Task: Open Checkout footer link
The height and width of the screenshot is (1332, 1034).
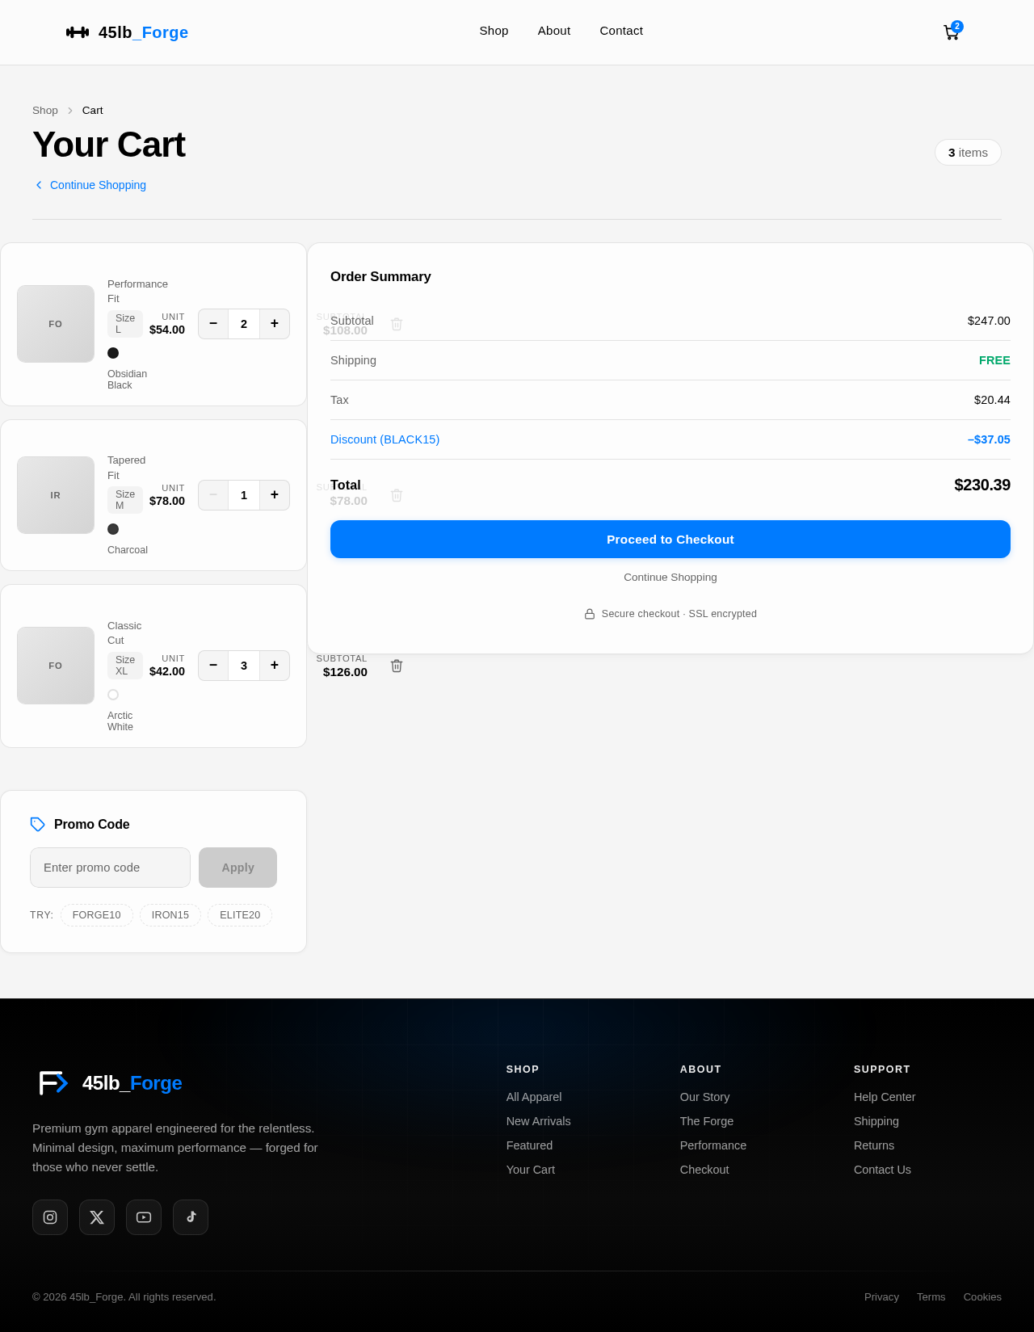Action: [704, 1170]
